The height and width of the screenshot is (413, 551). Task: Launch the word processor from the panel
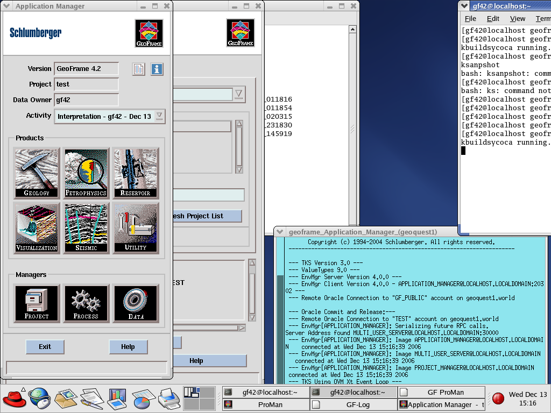pos(91,398)
